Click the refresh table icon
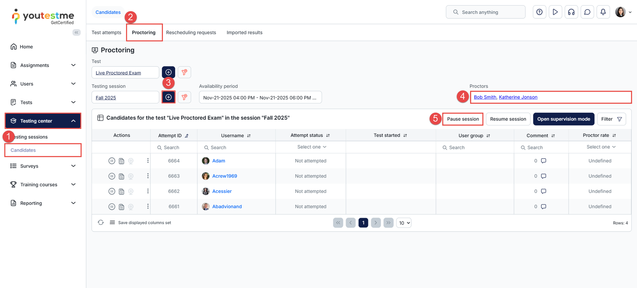The height and width of the screenshot is (288, 637). point(101,223)
